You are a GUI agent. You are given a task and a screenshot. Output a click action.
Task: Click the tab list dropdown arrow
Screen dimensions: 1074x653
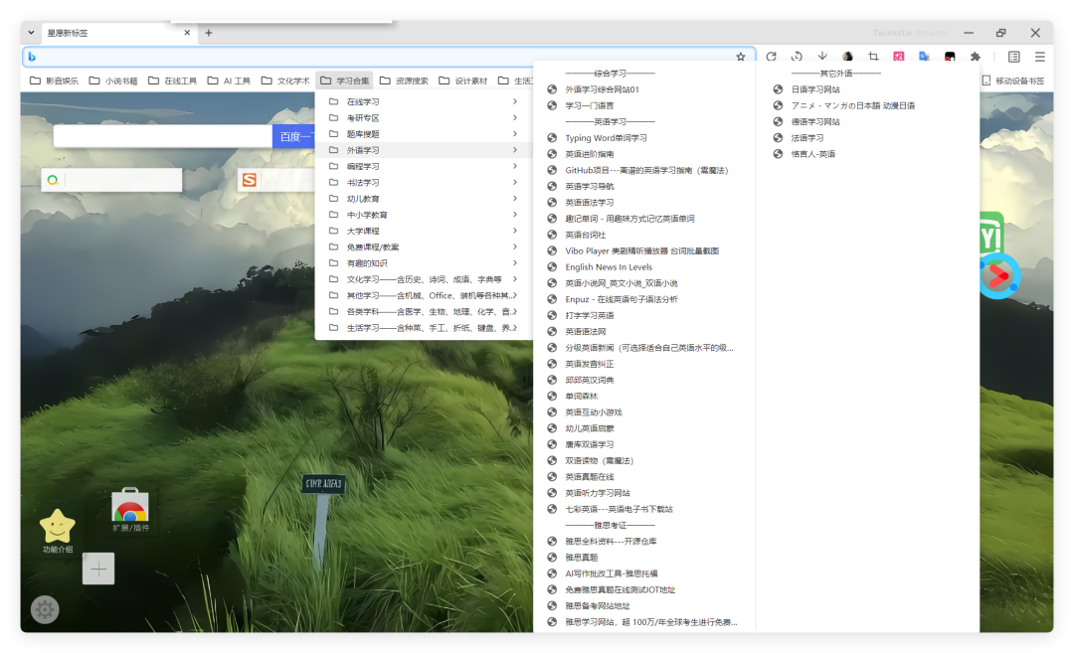32,32
